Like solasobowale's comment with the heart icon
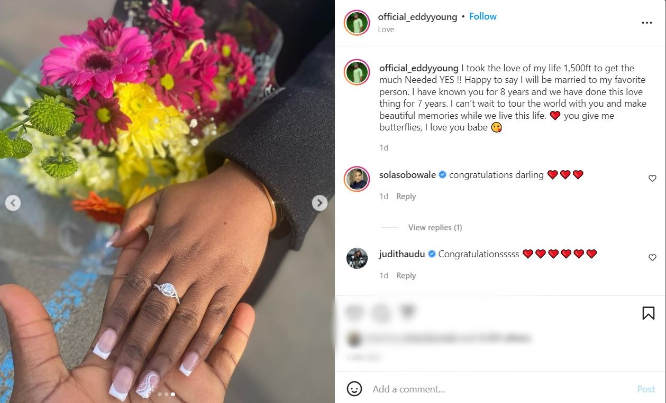The image size is (666, 403). [652, 179]
